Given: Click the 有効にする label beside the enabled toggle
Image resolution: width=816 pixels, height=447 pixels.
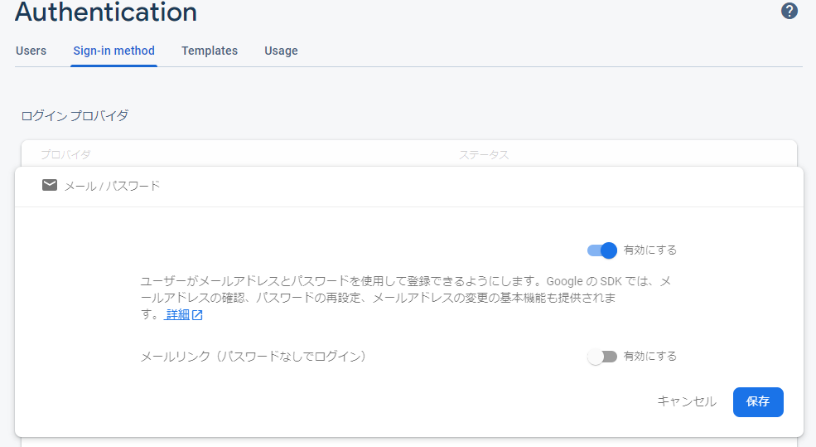Looking at the screenshot, I should point(650,250).
